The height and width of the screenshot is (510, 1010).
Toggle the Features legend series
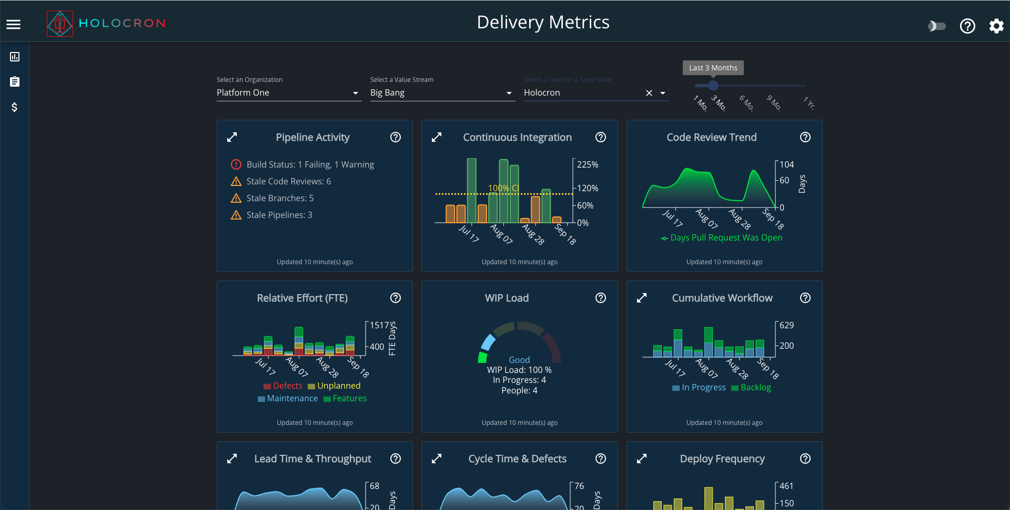[x=345, y=398]
